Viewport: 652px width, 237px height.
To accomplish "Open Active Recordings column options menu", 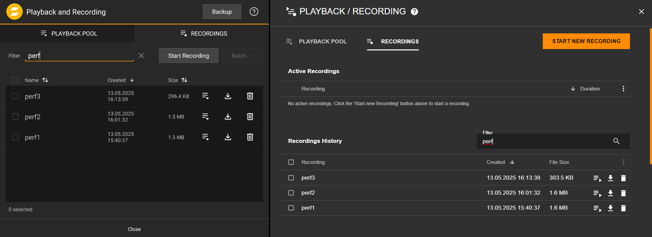I will pyautogui.click(x=623, y=89).
